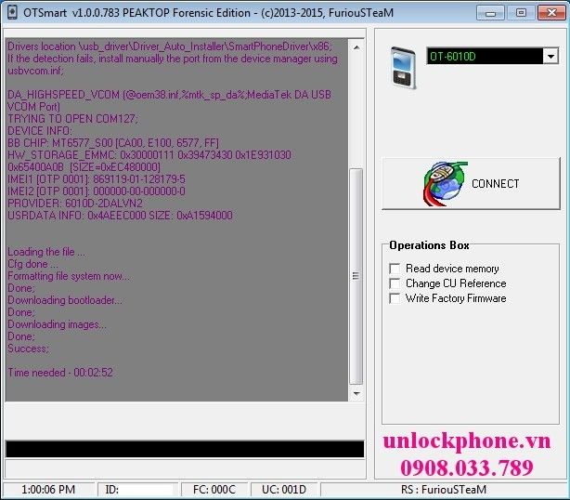Viewport: 570px width, 500px height.
Task: Click the log scrollbar up arrow
Action: (356, 44)
